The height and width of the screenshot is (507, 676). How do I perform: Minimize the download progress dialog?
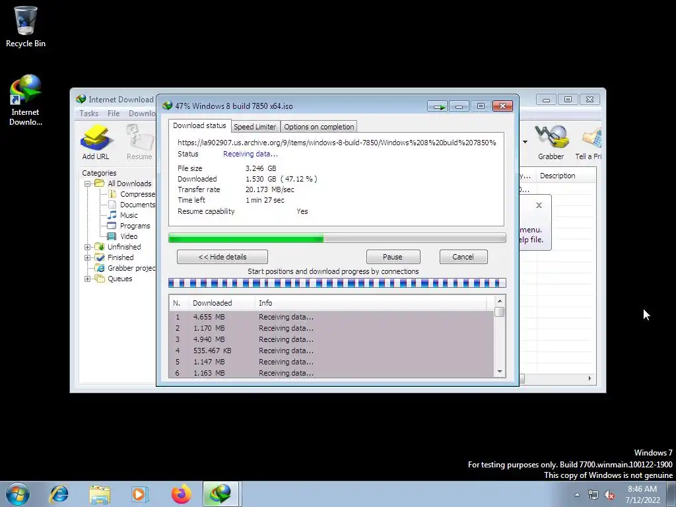click(459, 106)
